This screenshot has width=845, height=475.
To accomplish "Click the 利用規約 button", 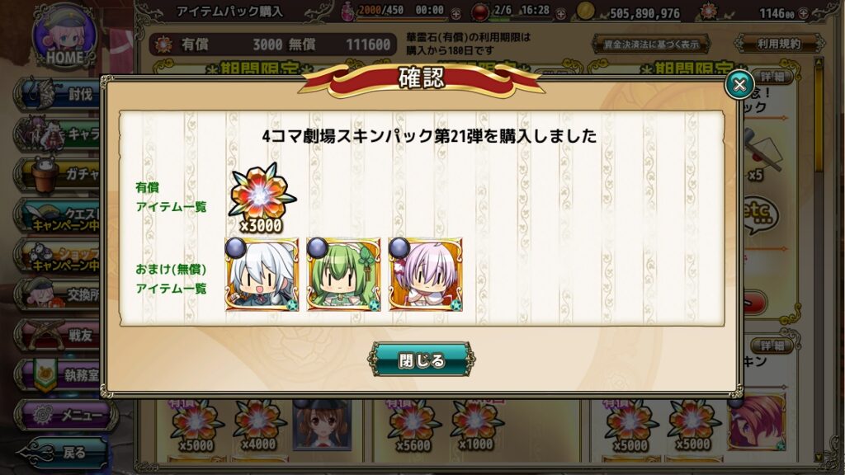I will pos(779,44).
